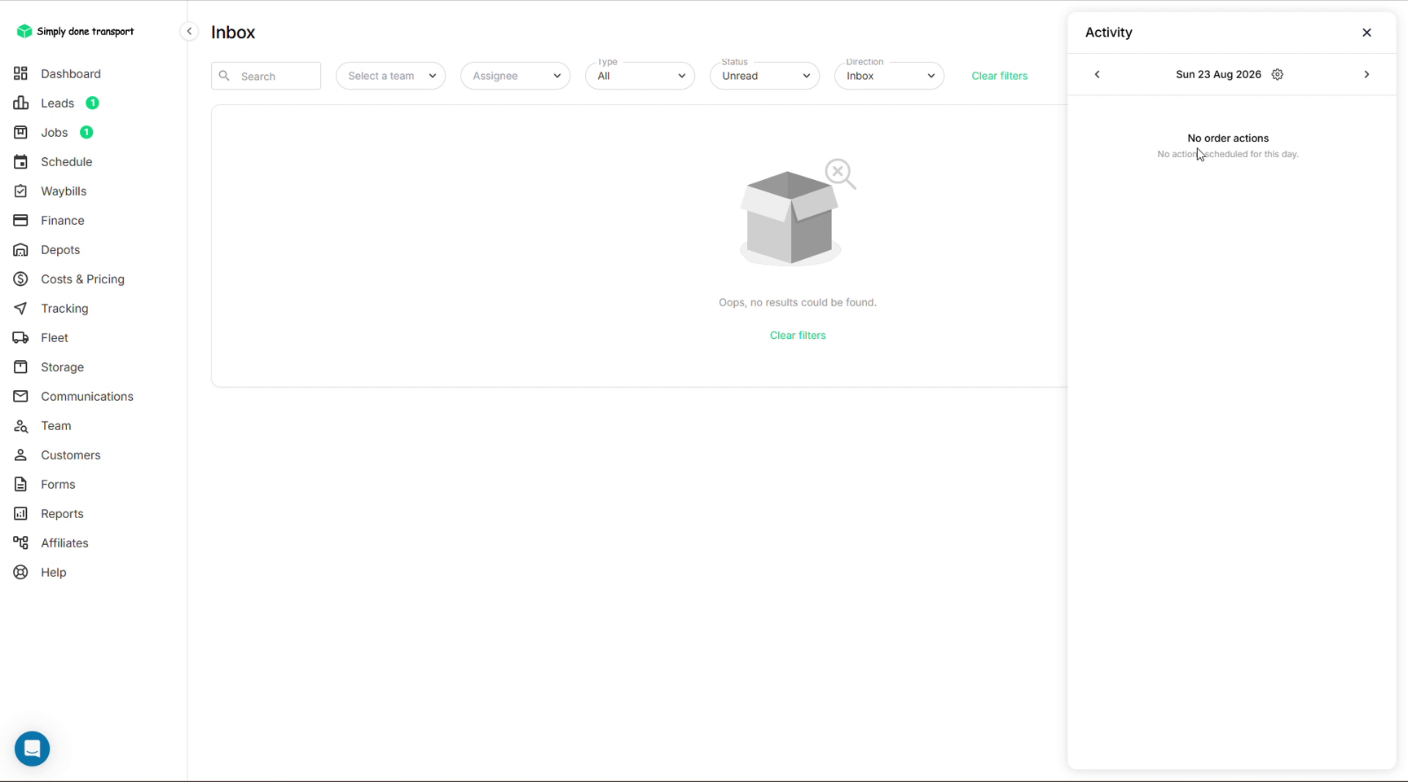Click the Jobs notification badge
1408x782 pixels.
pyautogui.click(x=86, y=132)
